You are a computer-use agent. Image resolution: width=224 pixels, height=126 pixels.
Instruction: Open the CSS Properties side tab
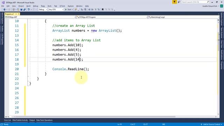[x=2, y=39]
